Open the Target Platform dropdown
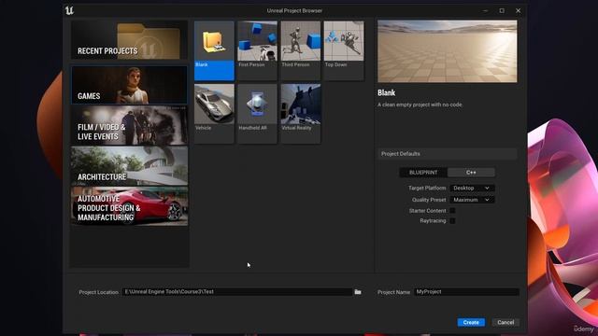 [x=472, y=188]
